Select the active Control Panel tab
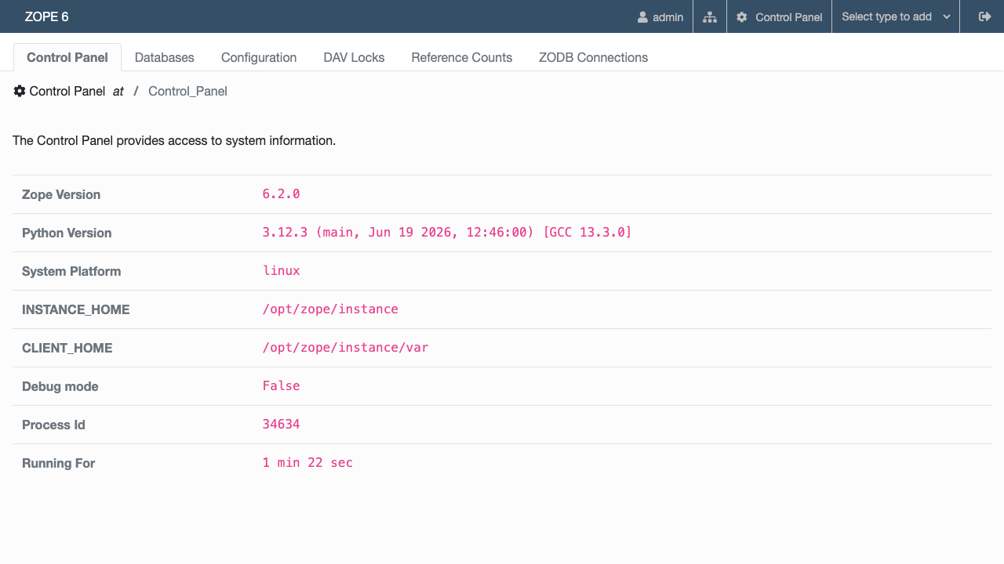The height and width of the screenshot is (564, 1004). click(x=67, y=57)
